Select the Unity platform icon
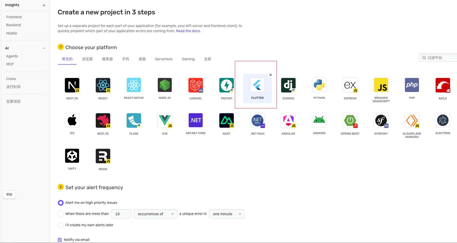The width and height of the screenshot is (457, 243). (72, 156)
